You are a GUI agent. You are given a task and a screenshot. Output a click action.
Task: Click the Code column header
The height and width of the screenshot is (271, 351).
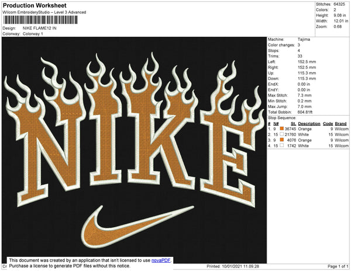[328, 124]
